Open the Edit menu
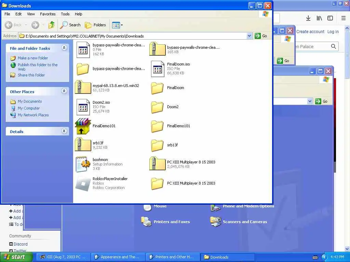Viewport: 350px width, 262px height. (18, 14)
